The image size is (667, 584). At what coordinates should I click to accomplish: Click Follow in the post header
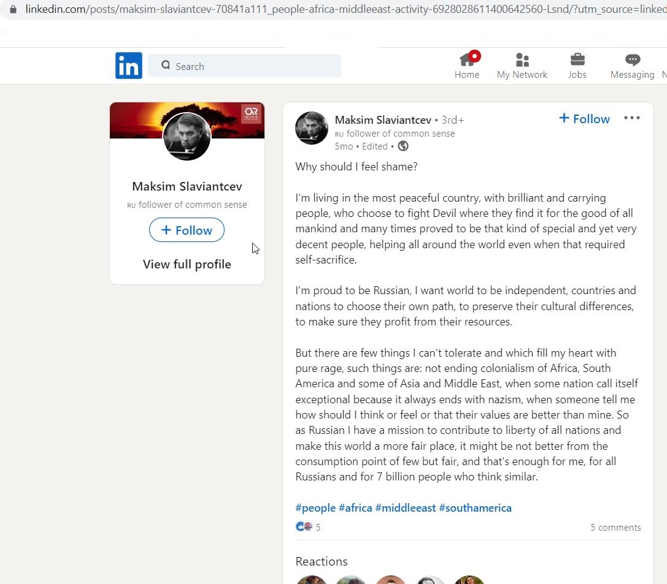[584, 119]
